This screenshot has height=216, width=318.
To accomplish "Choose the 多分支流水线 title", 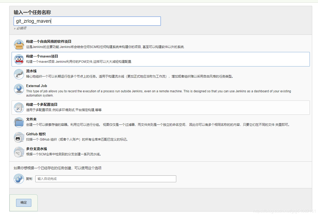I will point(36,149).
